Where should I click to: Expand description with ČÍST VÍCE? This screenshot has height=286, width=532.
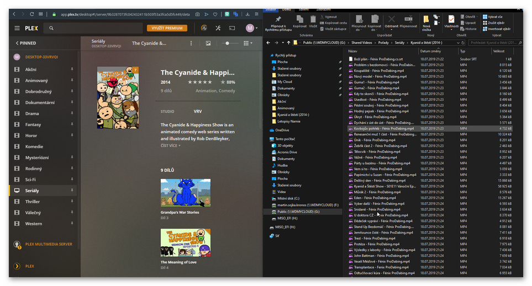(x=170, y=145)
